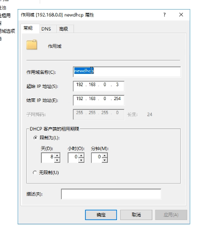Increase the 天(D) days value
Screen dimensions: 199x227
[57, 155]
